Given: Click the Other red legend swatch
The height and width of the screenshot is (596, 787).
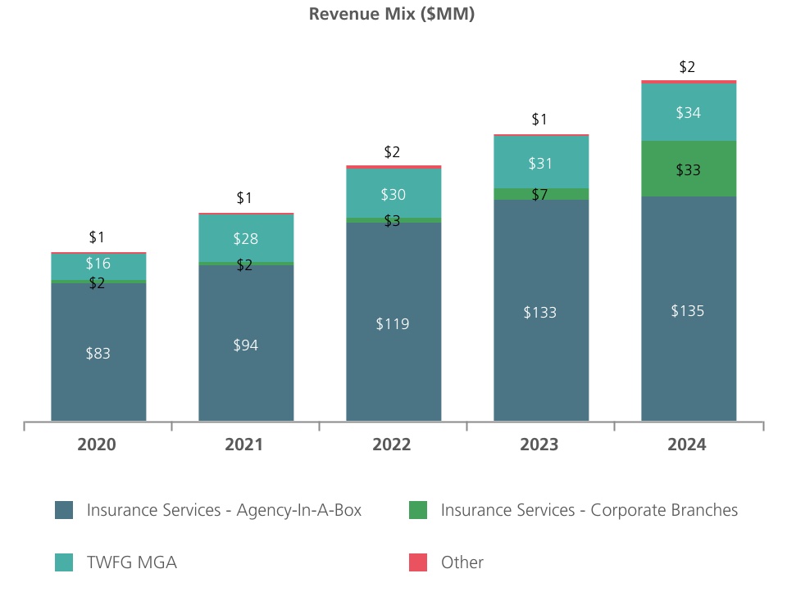Looking at the screenshot, I should [x=418, y=562].
